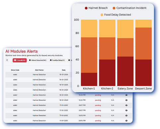The height and width of the screenshot is (129, 160).
Task: Click Kitchen-2's yellow Food Delay bar segment
Action: tap(107, 29)
